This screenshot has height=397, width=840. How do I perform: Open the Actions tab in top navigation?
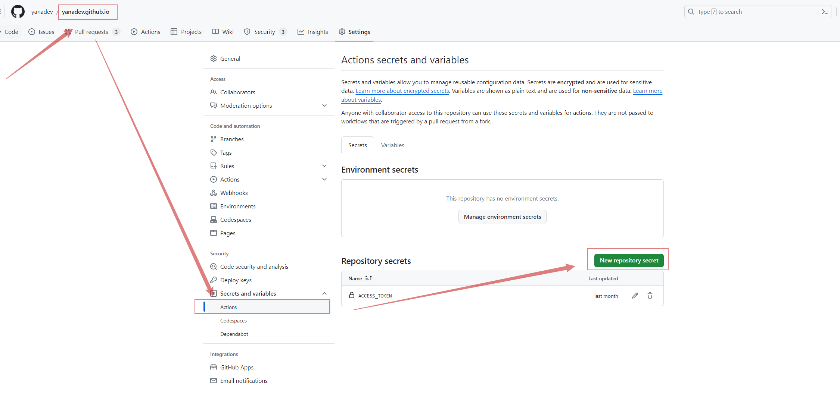146,32
